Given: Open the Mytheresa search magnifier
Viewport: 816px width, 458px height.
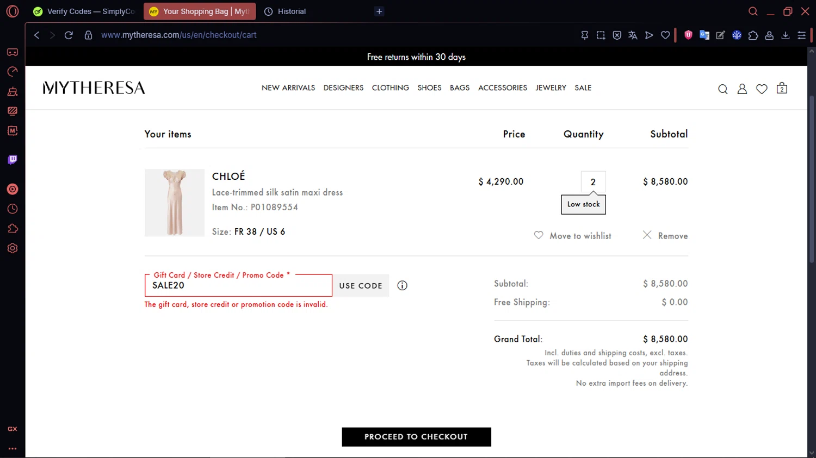Looking at the screenshot, I should [722, 89].
